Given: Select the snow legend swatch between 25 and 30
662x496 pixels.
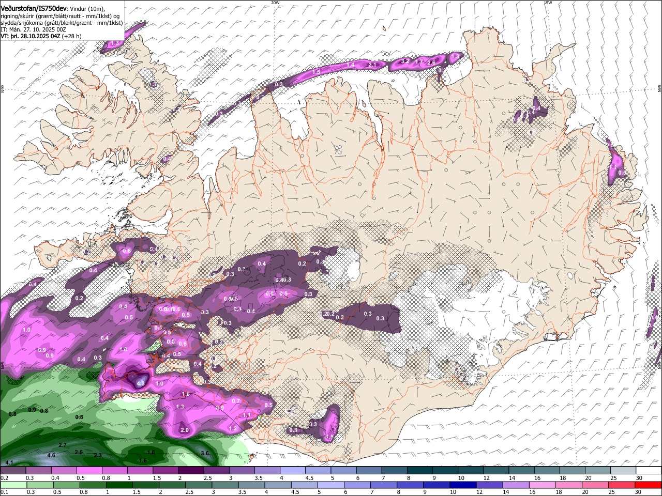Looking at the screenshot, I should [x=623, y=470].
